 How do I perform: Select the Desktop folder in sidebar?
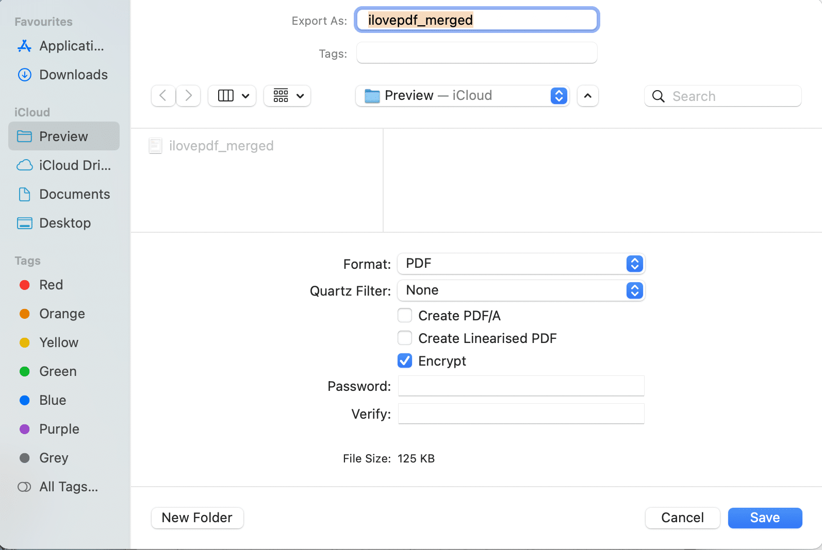click(65, 224)
